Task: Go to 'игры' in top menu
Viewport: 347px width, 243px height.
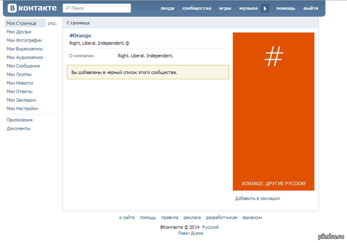Action: 224,9
